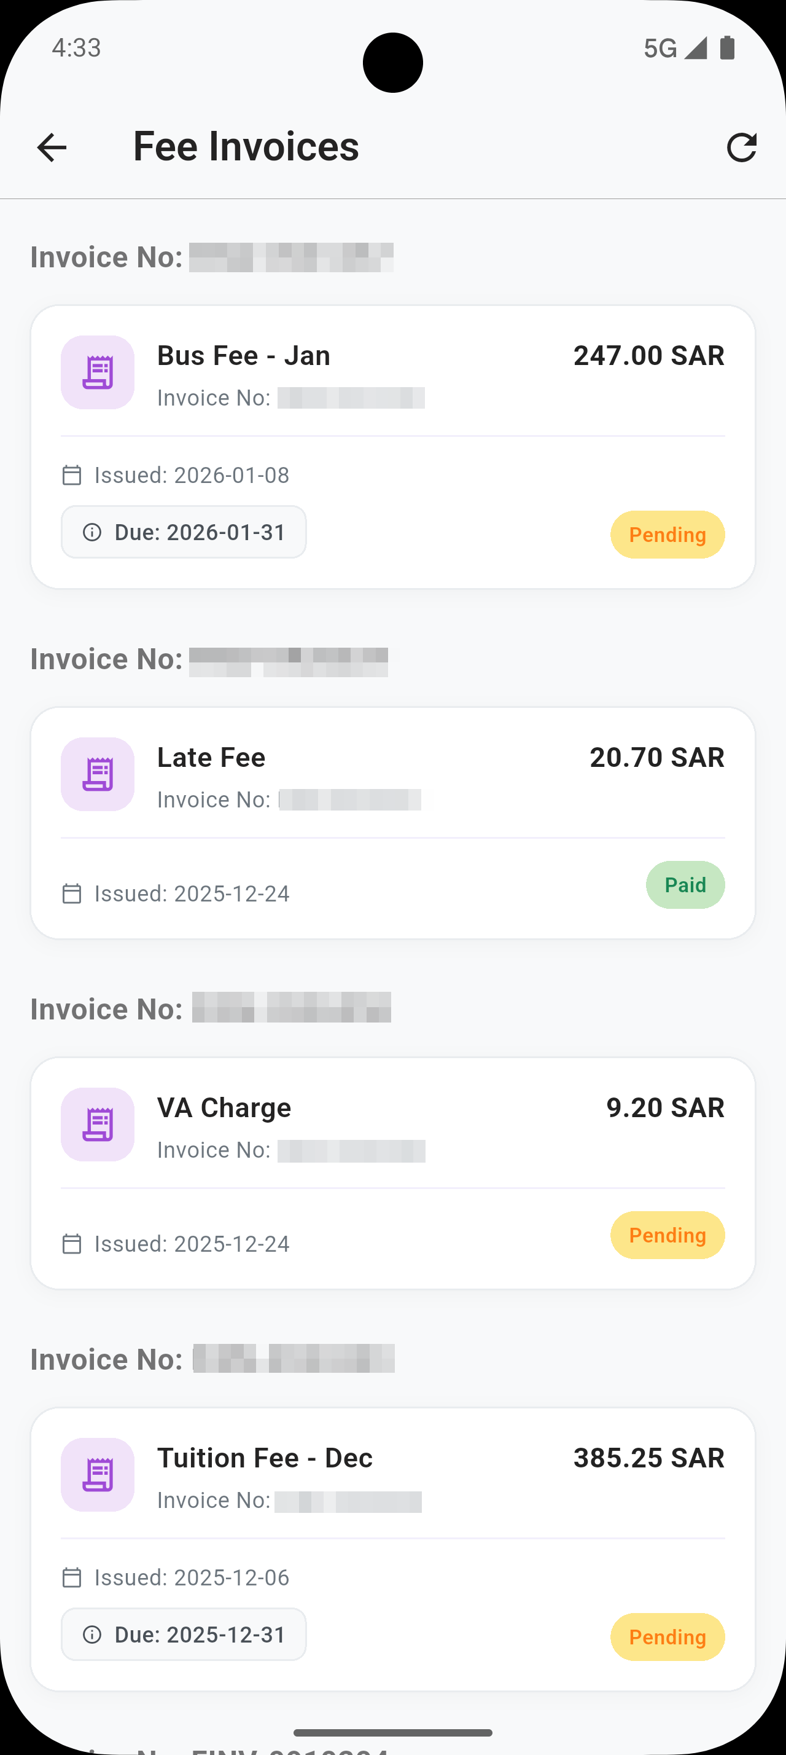Screen dimensions: 786x1755
Task: Tap the calendar icon next to Issued: 2025-12-06
Action: (71, 1577)
